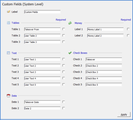Image resolution: width=133 pixels, height=120 pixels.
Task: Click the Text section heading
Action: tap(14, 53)
